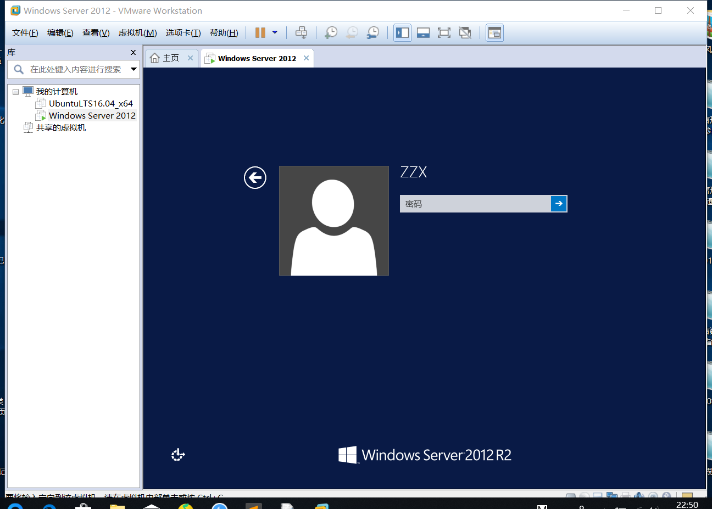
Task: Suspend the virtual machine using the pause icon
Action: tap(259, 32)
